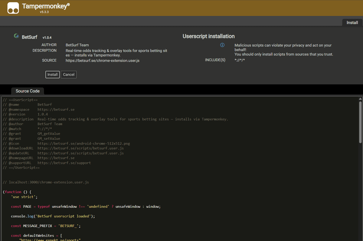Click the @updateURL line in source code
Viewport: 363px width, 241px height.
click(x=63, y=153)
